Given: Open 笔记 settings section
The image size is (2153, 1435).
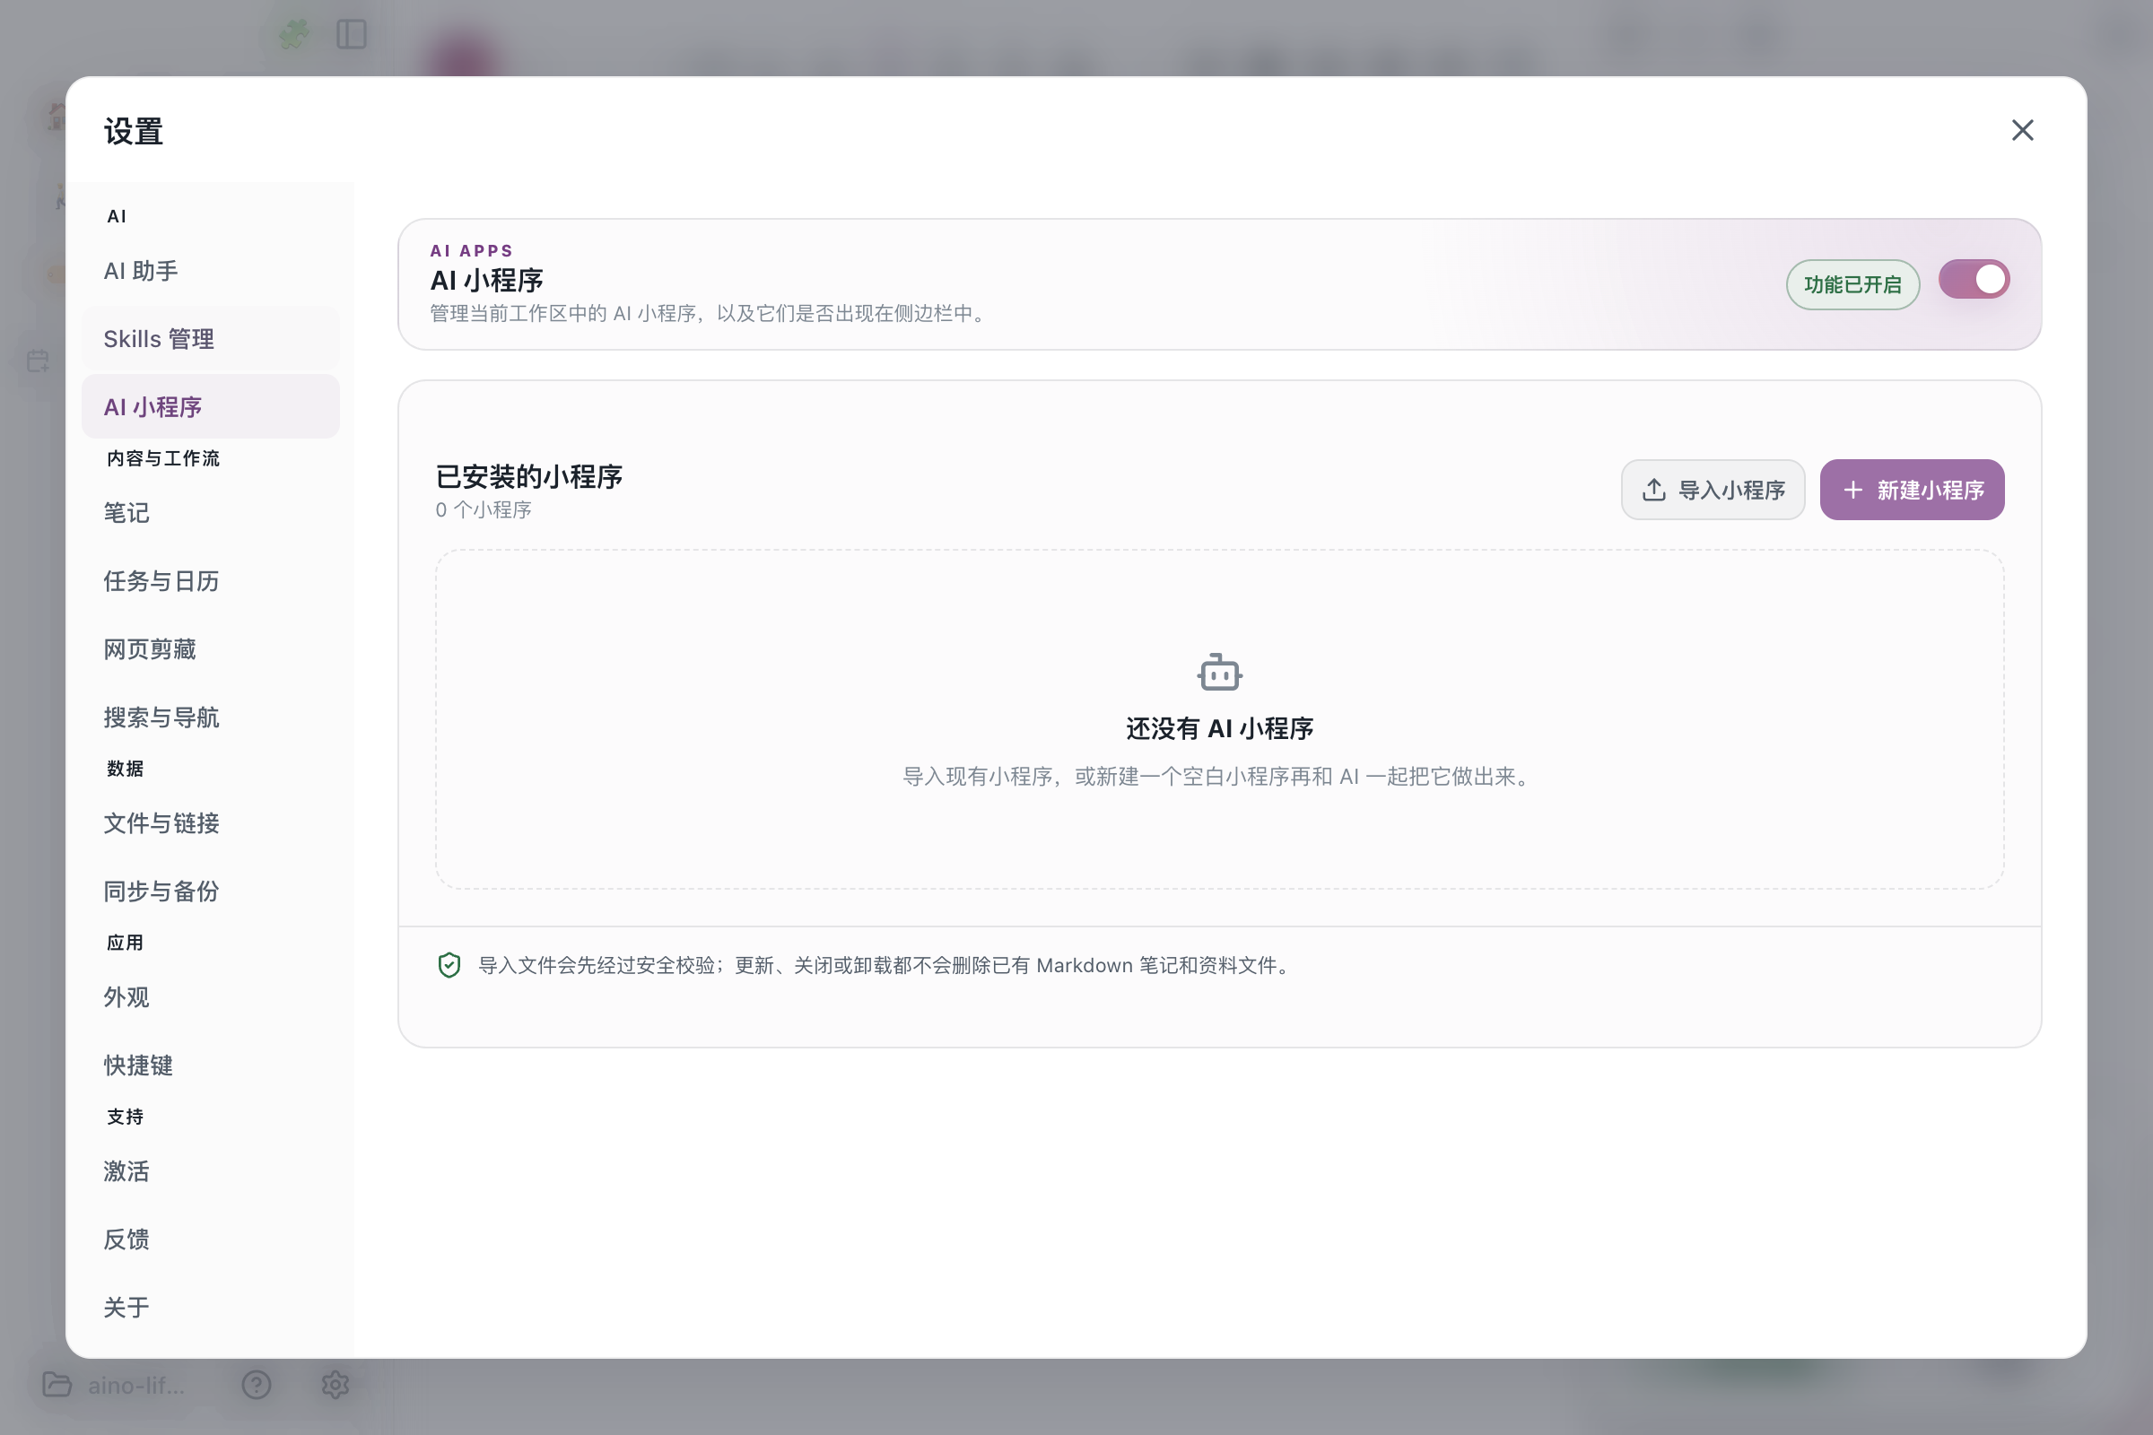Looking at the screenshot, I should 211,512.
